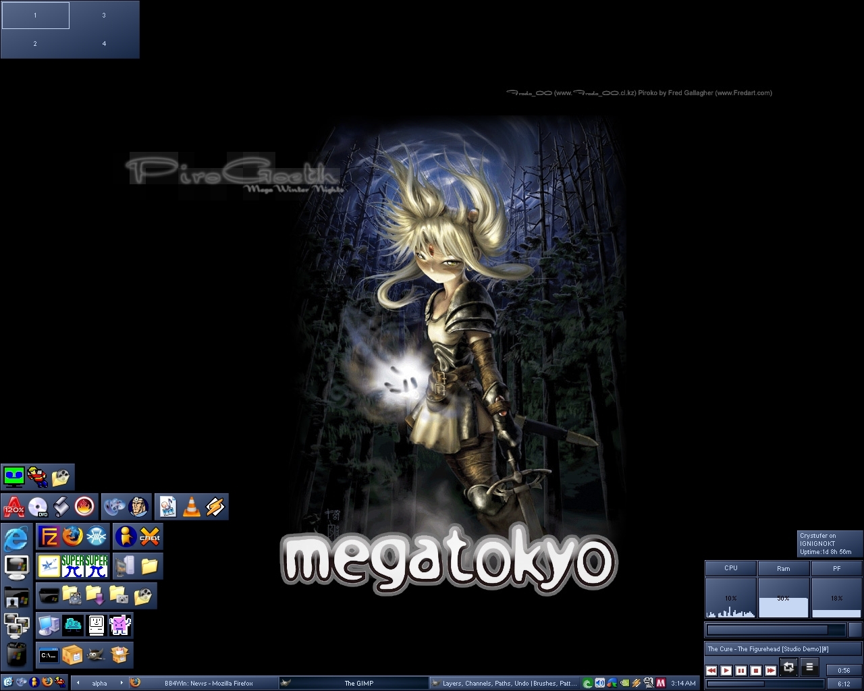
Task: Open the open box with papers icon
Action: (120, 655)
